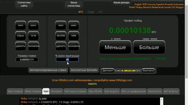This screenshot has height=105, width=188.
Task: Open Ваша статистика button
Action: tap(74, 4)
